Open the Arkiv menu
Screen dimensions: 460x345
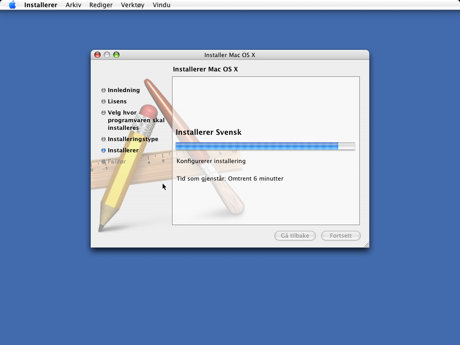coord(73,5)
